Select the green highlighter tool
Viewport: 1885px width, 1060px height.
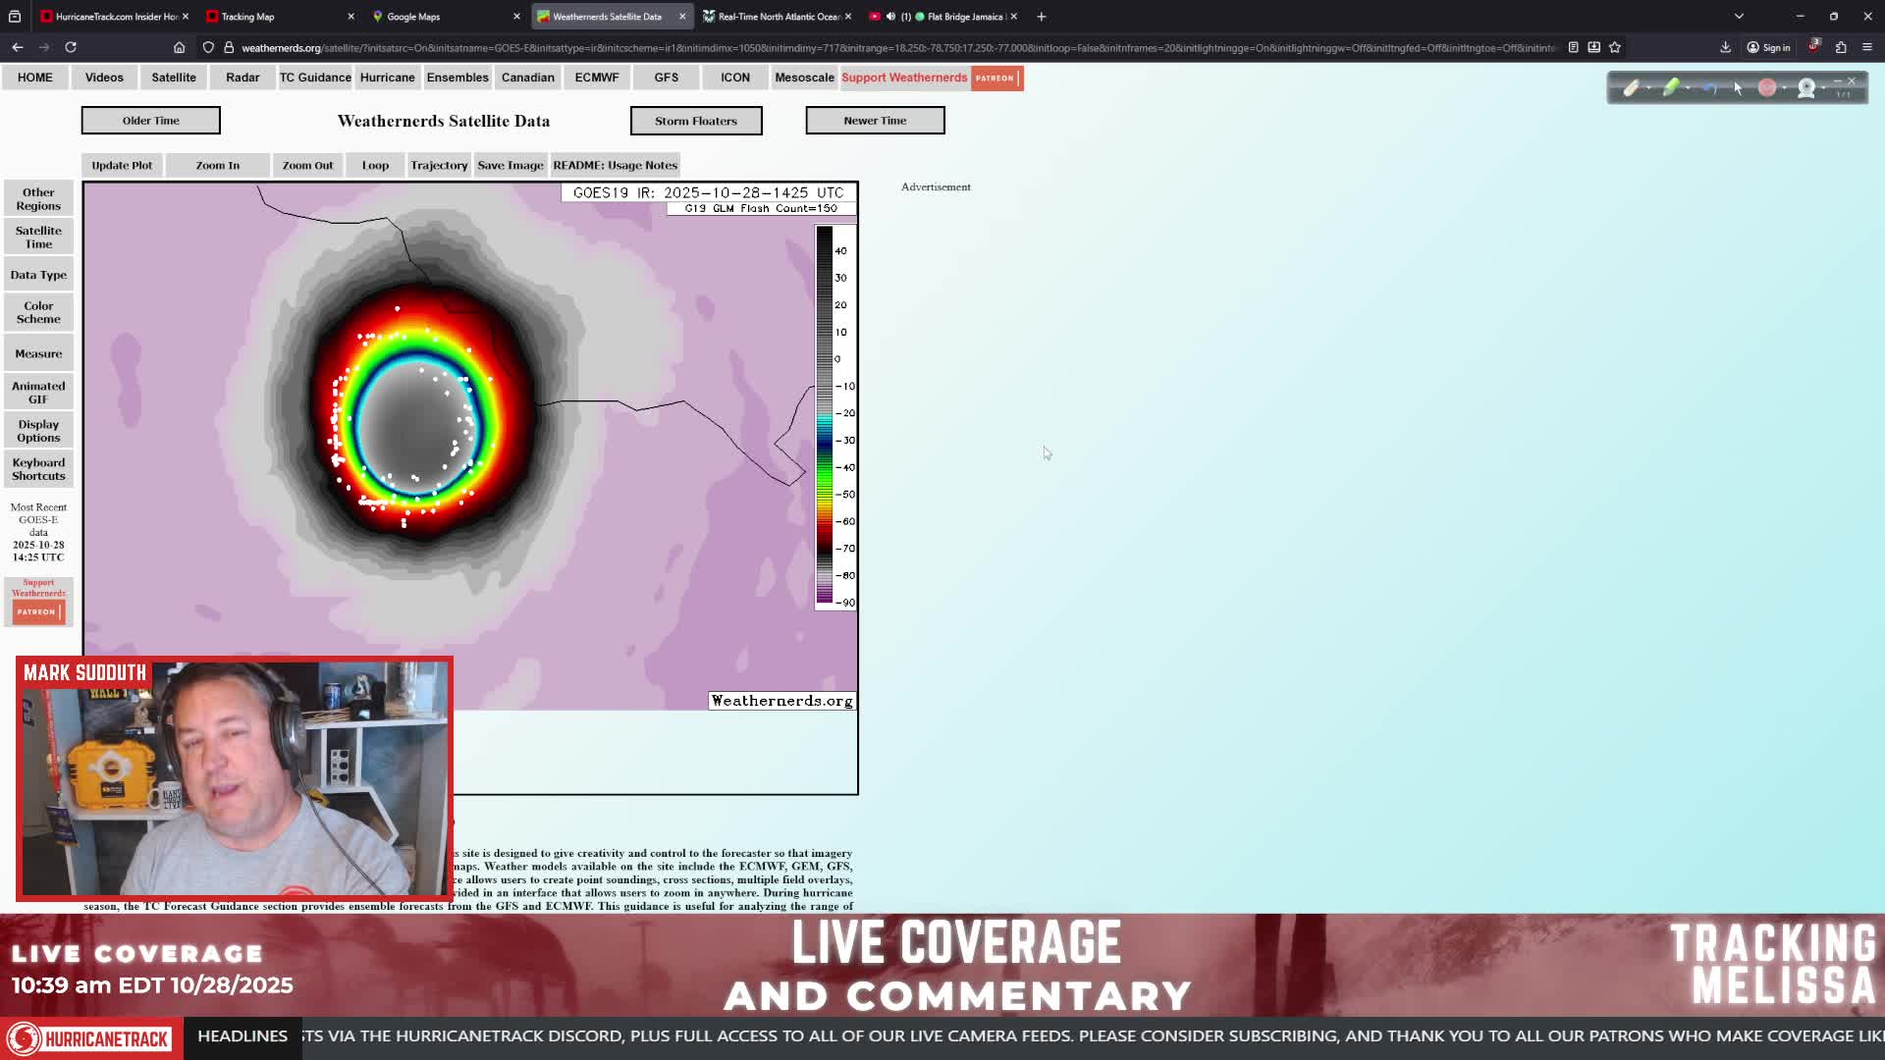click(x=1671, y=88)
